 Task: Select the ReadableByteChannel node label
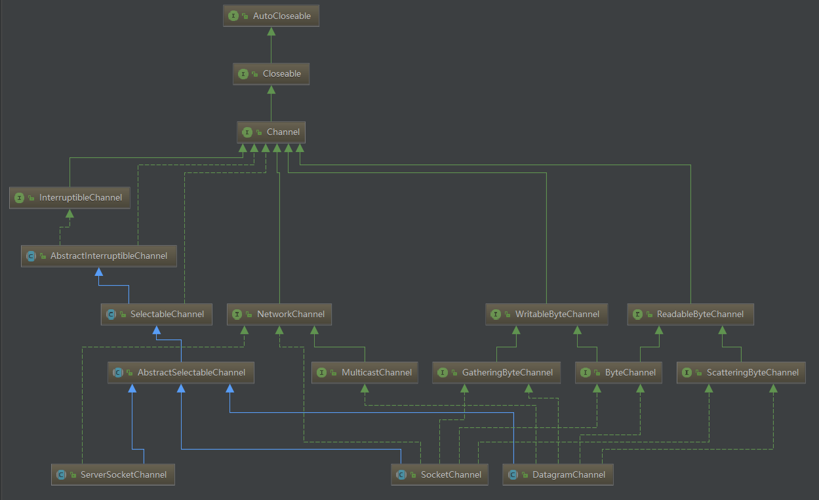700,315
